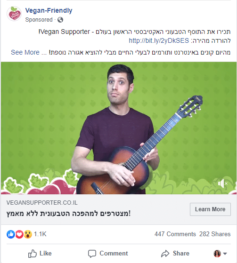Like the post with the thumbs-up button
This screenshot has height=263, width=237.
click(x=40, y=254)
